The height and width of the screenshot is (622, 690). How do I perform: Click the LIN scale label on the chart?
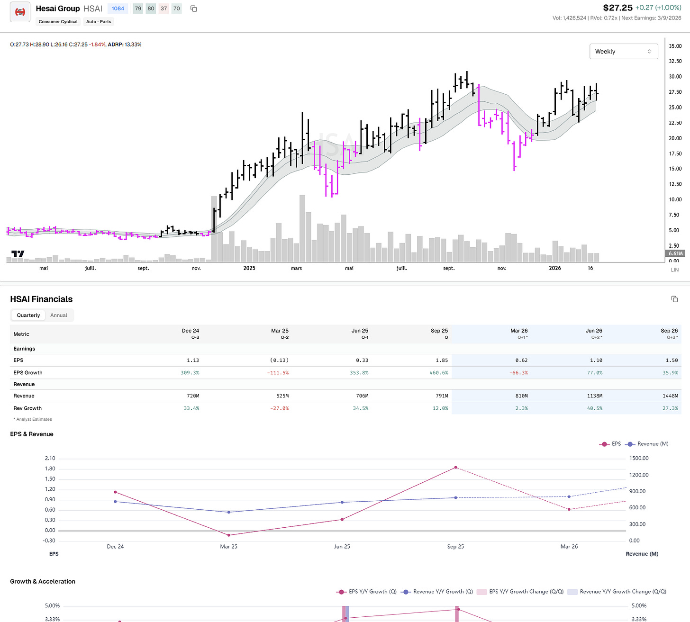675,270
